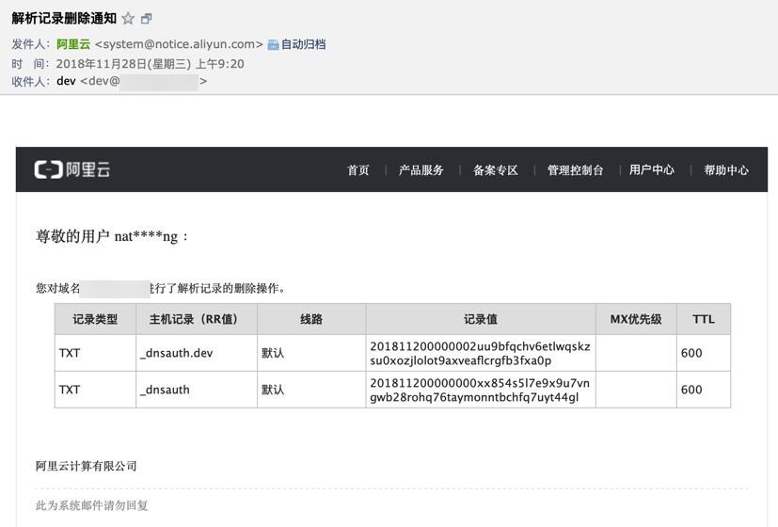This screenshot has width=778, height=527.
Task: Open the 备案专区 nav link
Action: pyautogui.click(x=496, y=170)
